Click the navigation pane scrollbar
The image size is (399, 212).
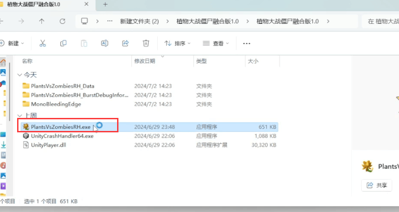pos(9,91)
